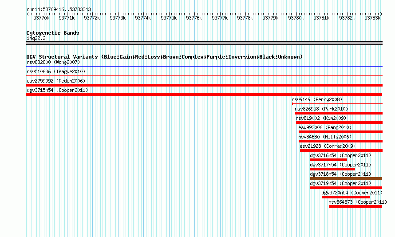Open the dgv3719n54 (Cooper2011) label

pos(340,183)
